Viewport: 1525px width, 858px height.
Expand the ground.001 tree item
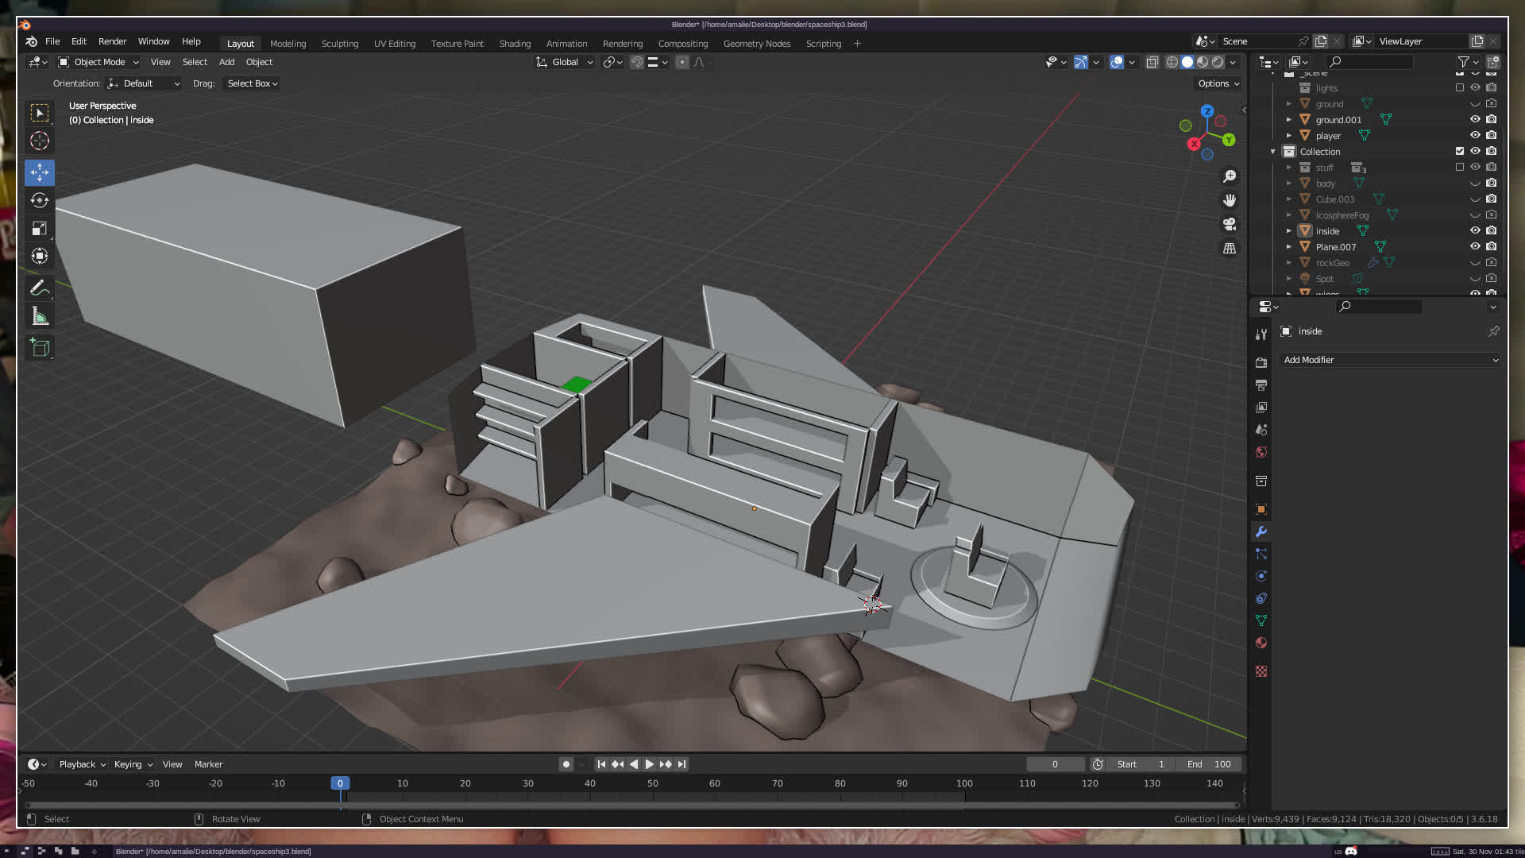(1289, 120)
